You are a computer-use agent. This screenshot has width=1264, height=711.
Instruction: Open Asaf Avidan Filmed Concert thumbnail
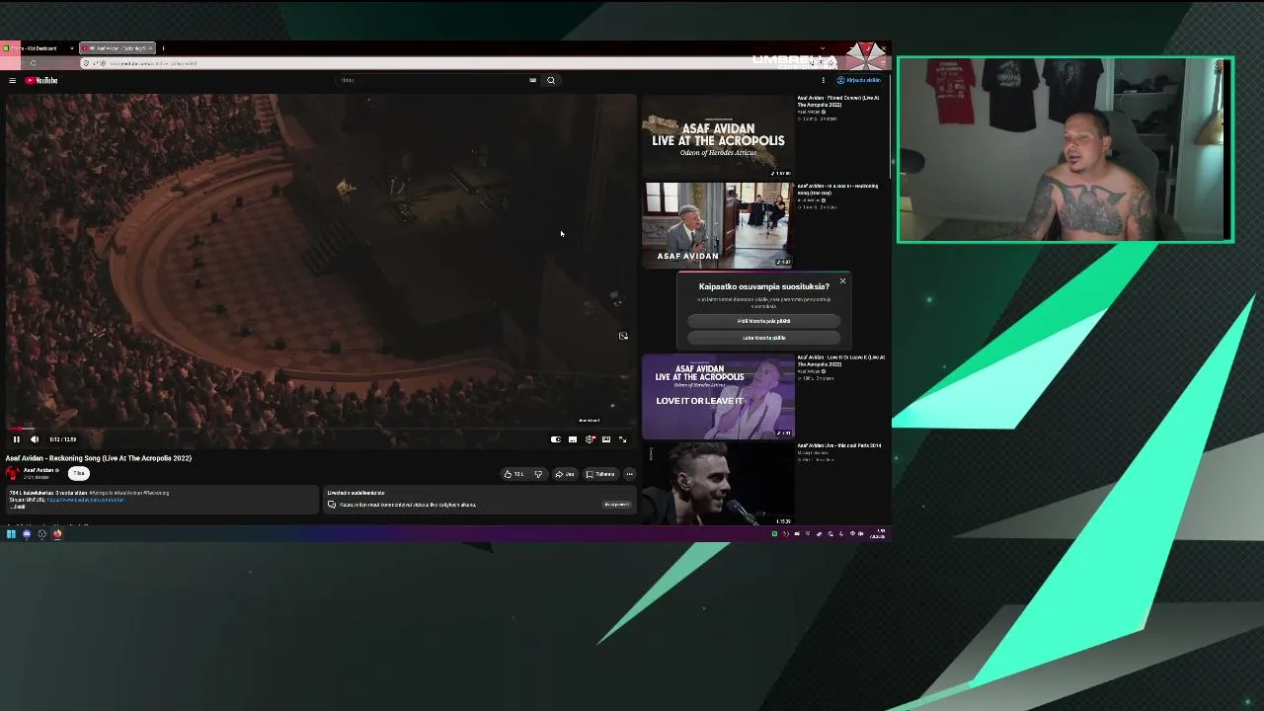tap(718, 136)
